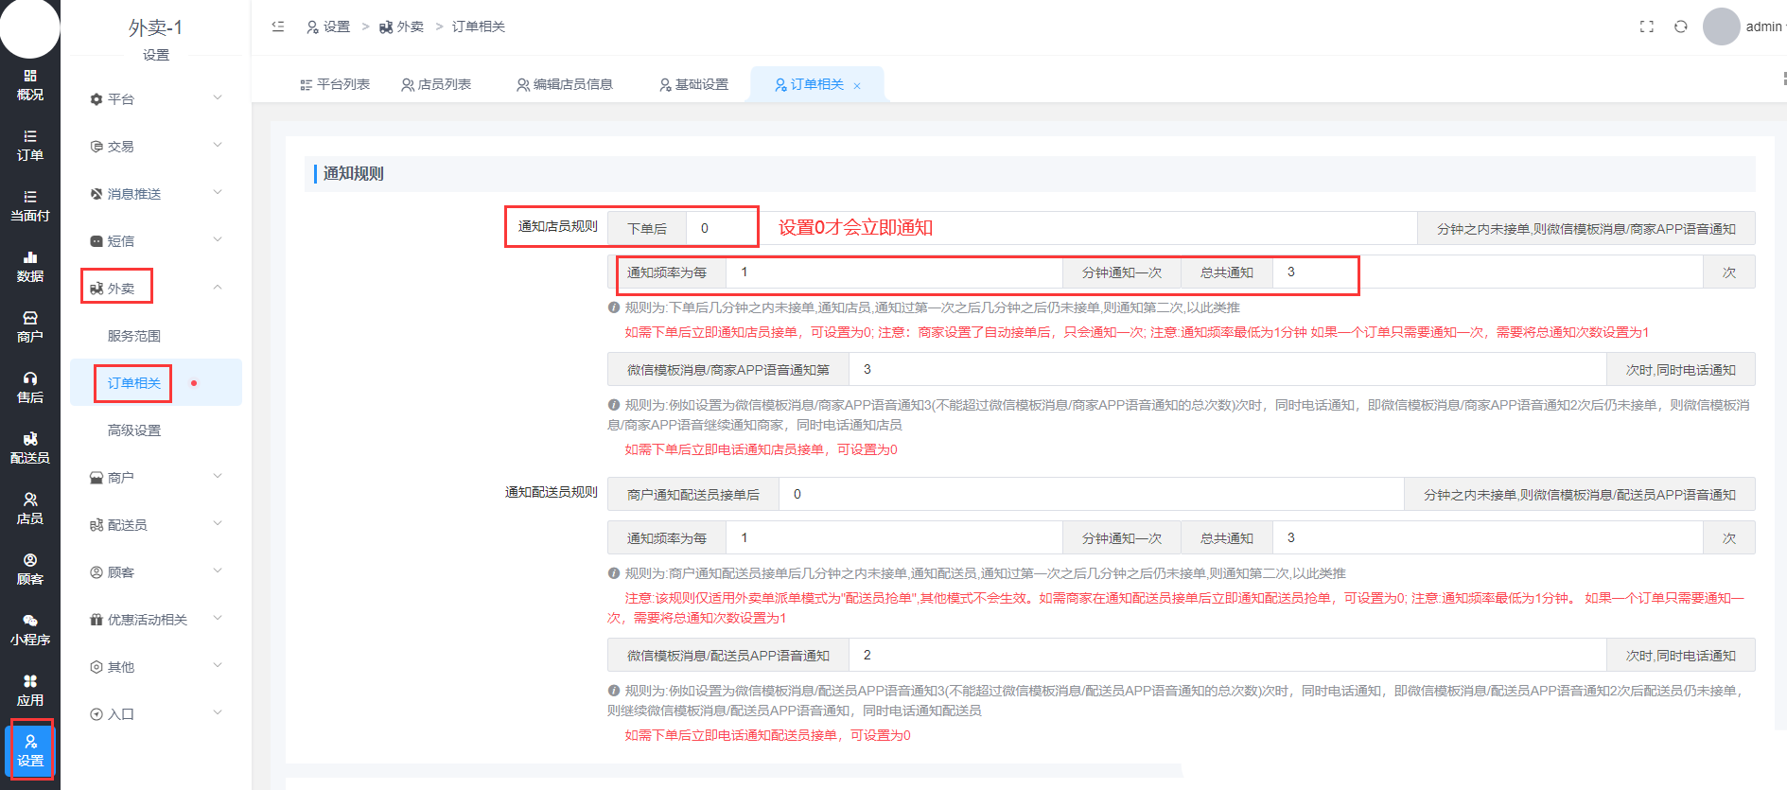Screen dimensions: 1787x790
Task: Open 当面付 in left sidebar
Action: click(x=30, y=206)
